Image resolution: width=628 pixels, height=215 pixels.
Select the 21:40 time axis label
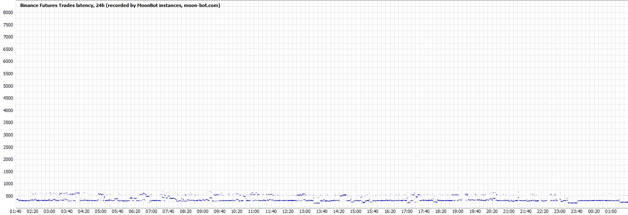[x=526, y=211]
